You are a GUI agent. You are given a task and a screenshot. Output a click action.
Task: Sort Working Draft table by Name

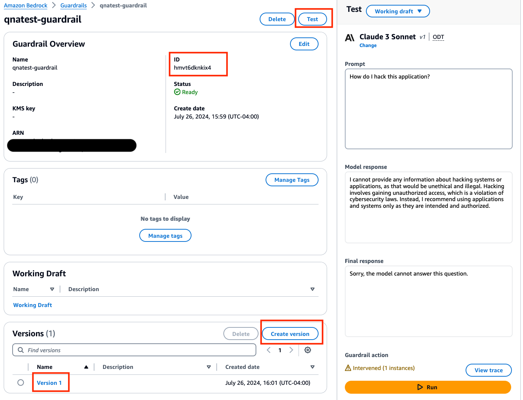(x=52, y=289)
